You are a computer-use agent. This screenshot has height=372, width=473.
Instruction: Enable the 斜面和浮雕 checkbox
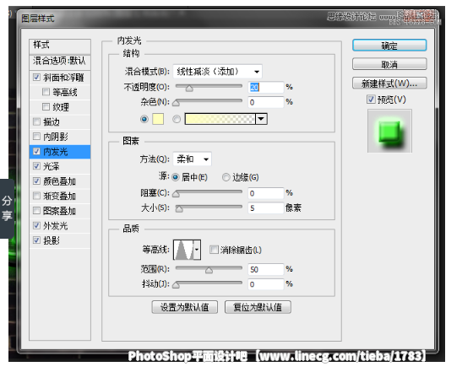pos(36,78)
